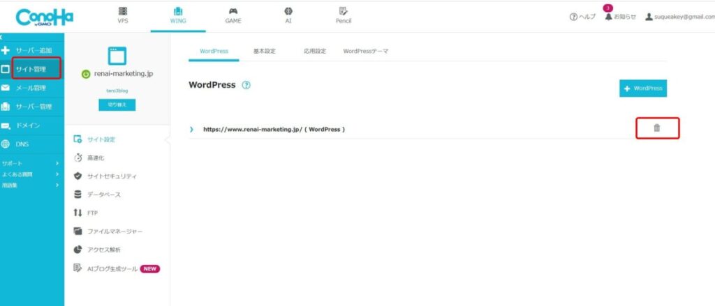Expand the 用語集 sidebar item
Screen dimensions: 715x306
pyautogui.click(x=57, y=185)
